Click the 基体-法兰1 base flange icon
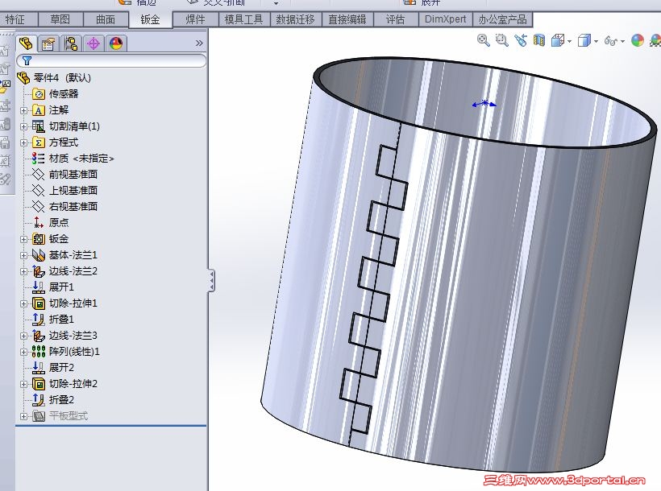The width and height of the screenshot is (661, 491). click(39, 255)
